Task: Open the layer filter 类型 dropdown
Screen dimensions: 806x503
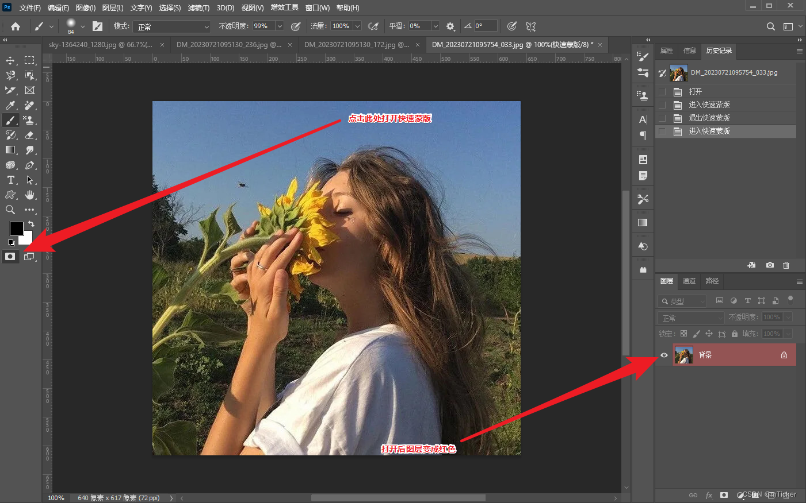Action: (682, 301)
